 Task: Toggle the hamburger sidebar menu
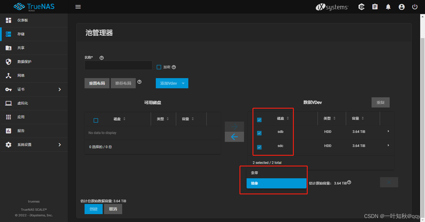tap(78, 7)
